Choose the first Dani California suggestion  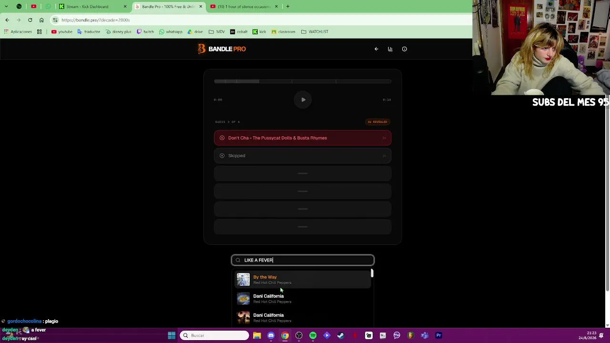303,299
